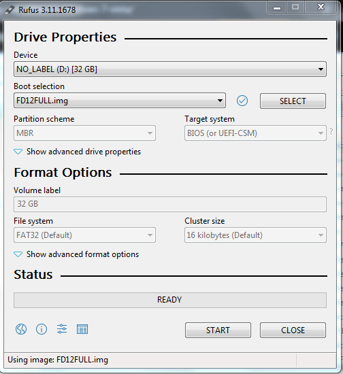Open the Boot selection dropdown
The height and width of the screenshot is (374, 343).
point(120,101)
